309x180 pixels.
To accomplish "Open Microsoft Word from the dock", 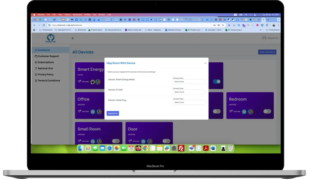I will (213, 148).
